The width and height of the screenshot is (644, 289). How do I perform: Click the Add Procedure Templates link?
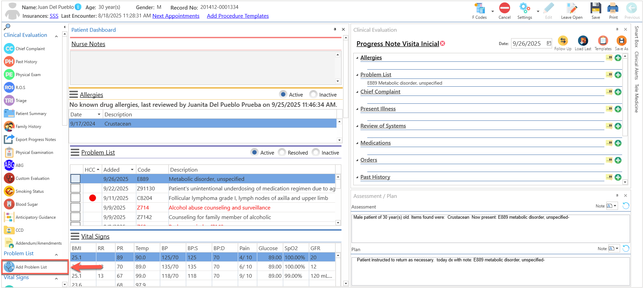pos(238,16)
